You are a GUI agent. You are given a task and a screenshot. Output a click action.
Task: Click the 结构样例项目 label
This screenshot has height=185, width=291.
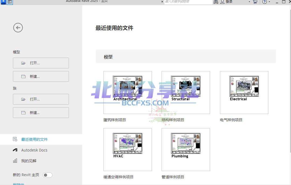point(173,120)
